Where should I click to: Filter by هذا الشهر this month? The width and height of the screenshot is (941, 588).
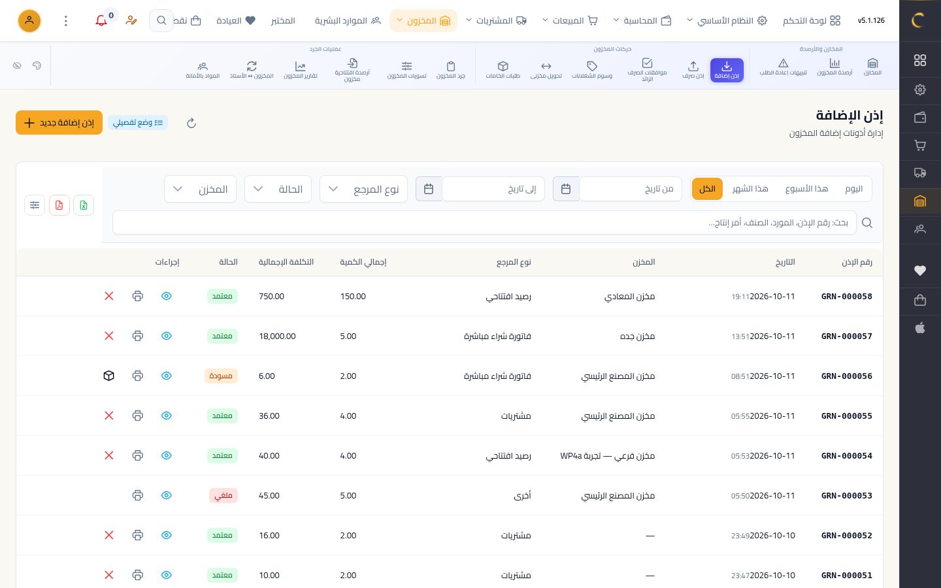point(750,189)
